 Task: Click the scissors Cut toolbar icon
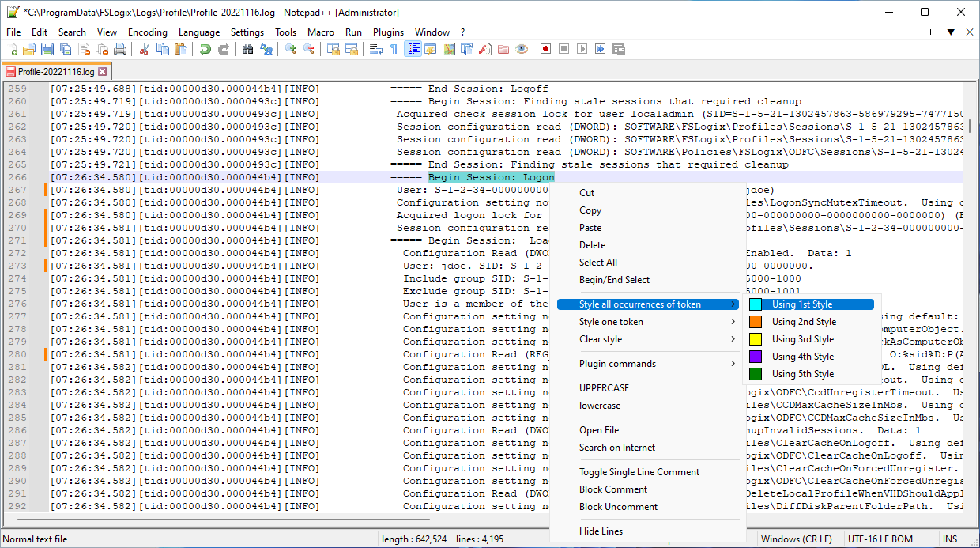pos(144,49)
